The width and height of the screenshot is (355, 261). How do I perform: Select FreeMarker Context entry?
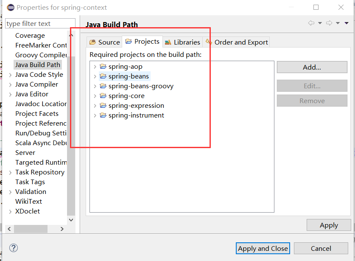click(41, 45)
